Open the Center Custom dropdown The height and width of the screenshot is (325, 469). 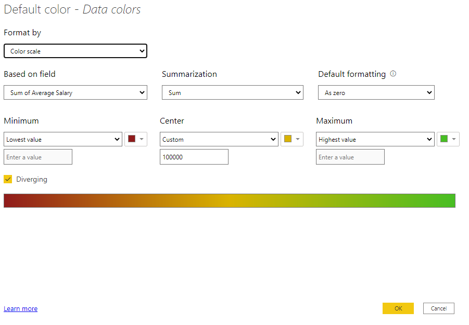(219, 139)
